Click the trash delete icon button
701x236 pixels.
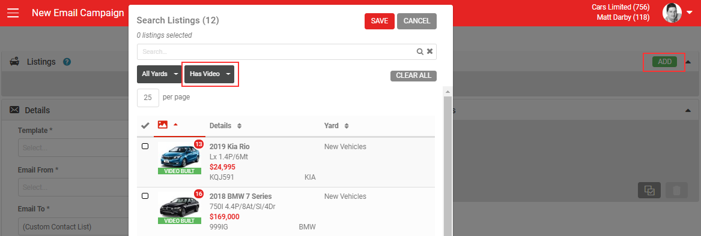(676, 190)
